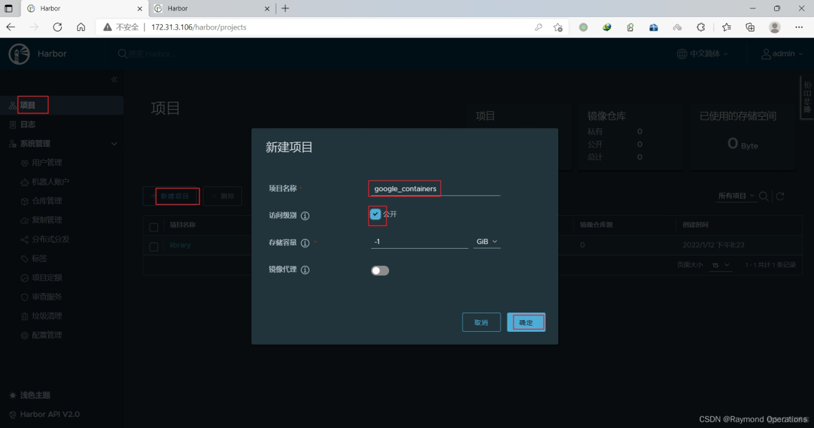
Task: Open the admin user menu
Action: coord(782,54)
